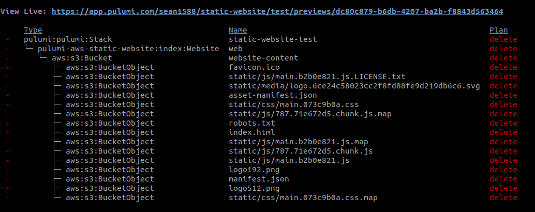Click the static/css/main.073c9b0a.css entry
This screenshot has height=212, width=535.
point(293,104)
